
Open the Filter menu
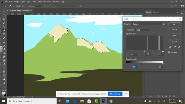[x=40, y=2]
